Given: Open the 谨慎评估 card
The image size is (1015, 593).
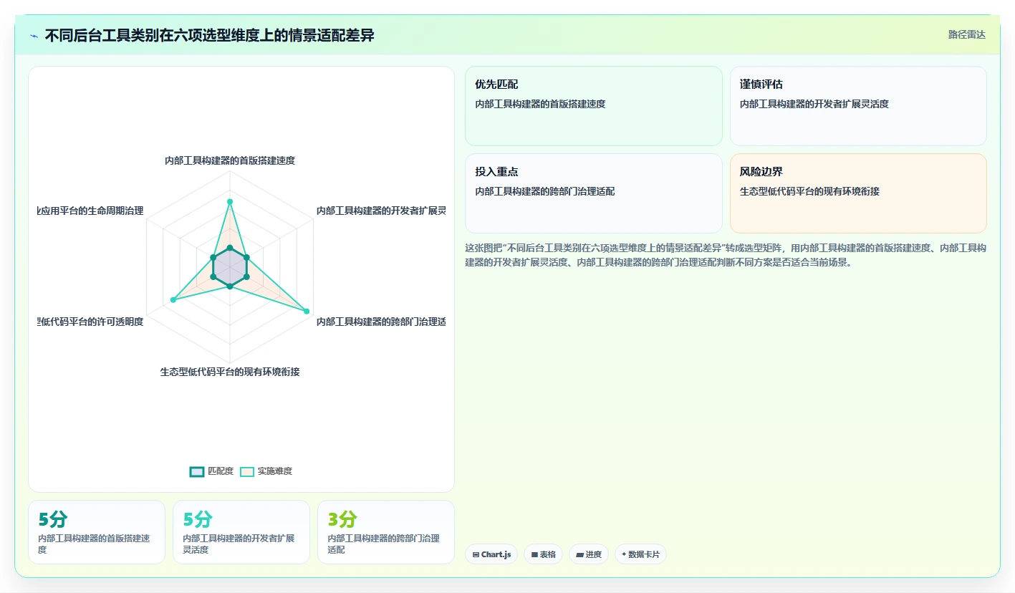Looking at the screenshot, I should coord(858,106).
